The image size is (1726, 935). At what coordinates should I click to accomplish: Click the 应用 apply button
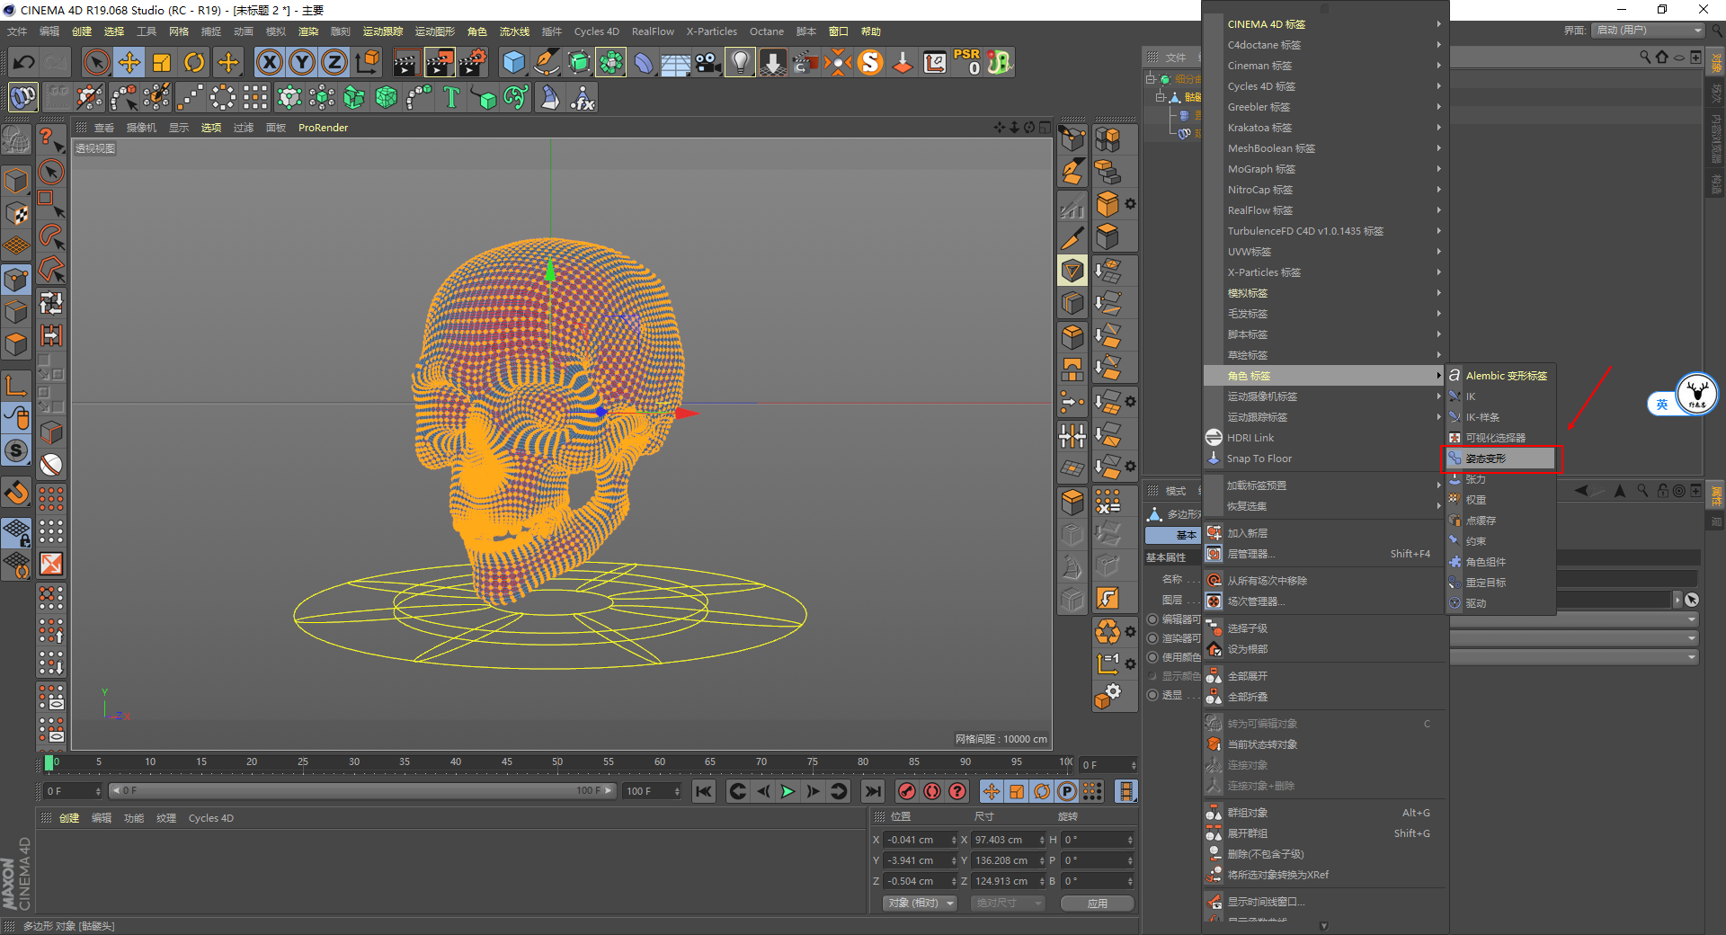click(1097, 903)
